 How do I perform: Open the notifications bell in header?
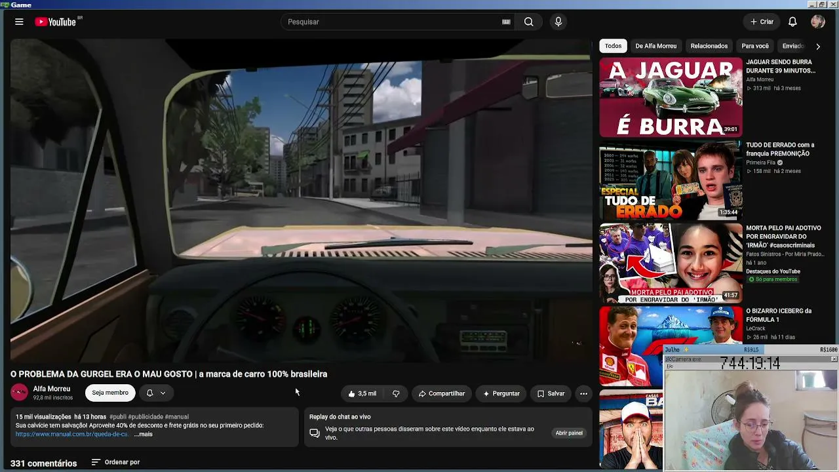tap(792, 22)
